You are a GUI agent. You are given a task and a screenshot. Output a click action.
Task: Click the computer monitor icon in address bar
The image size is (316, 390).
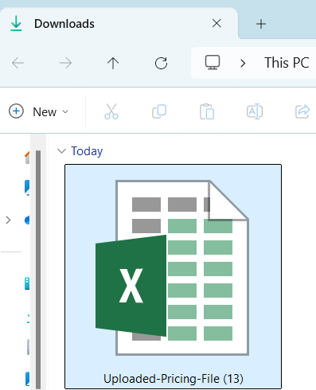pyautogui.click(x=213, y=62)
